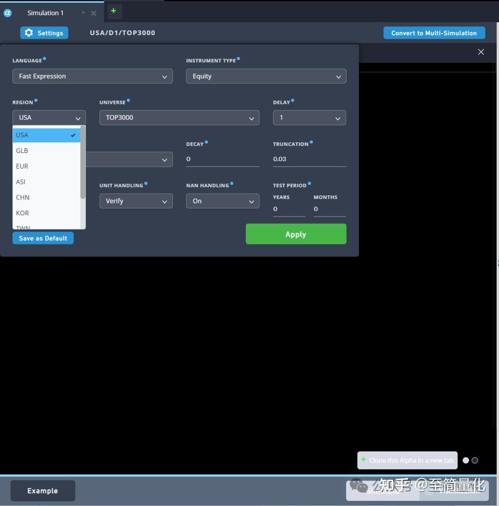The width and height of the screenshot is (499, 506).
Task: Close the Simulation 1 tab
Action: click(x=93, y=13)
